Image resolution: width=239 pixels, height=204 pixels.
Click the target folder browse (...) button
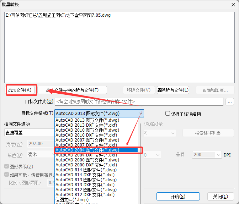[x=230, y=102]
